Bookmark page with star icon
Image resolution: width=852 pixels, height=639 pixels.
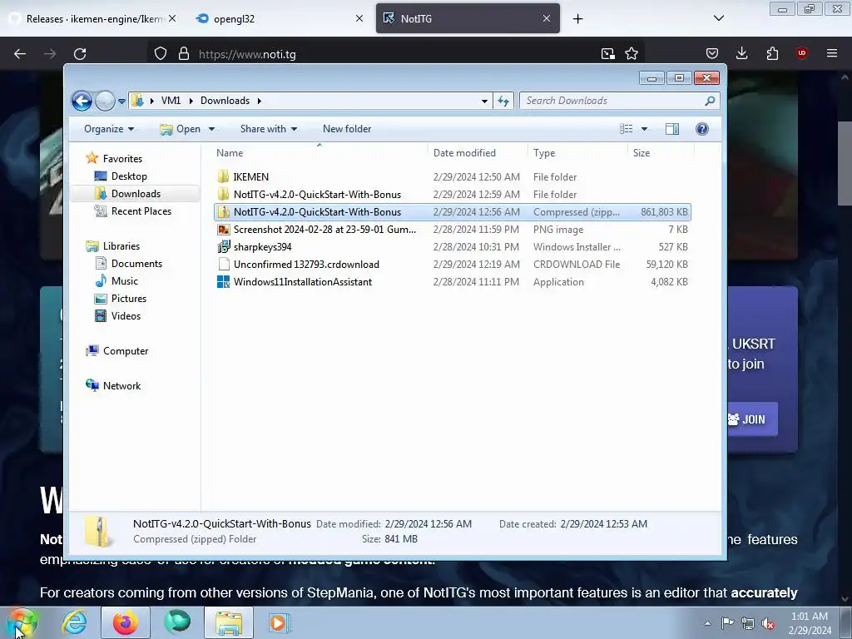click(632, 53)
